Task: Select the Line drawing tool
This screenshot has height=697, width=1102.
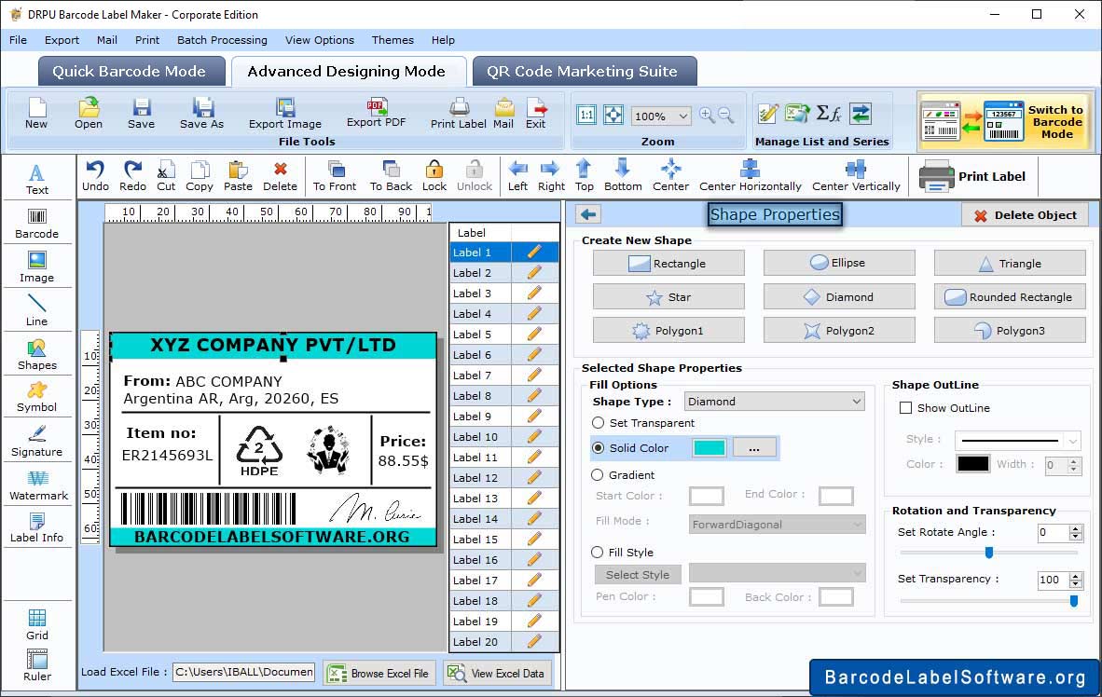Action: tap(36, 310)
